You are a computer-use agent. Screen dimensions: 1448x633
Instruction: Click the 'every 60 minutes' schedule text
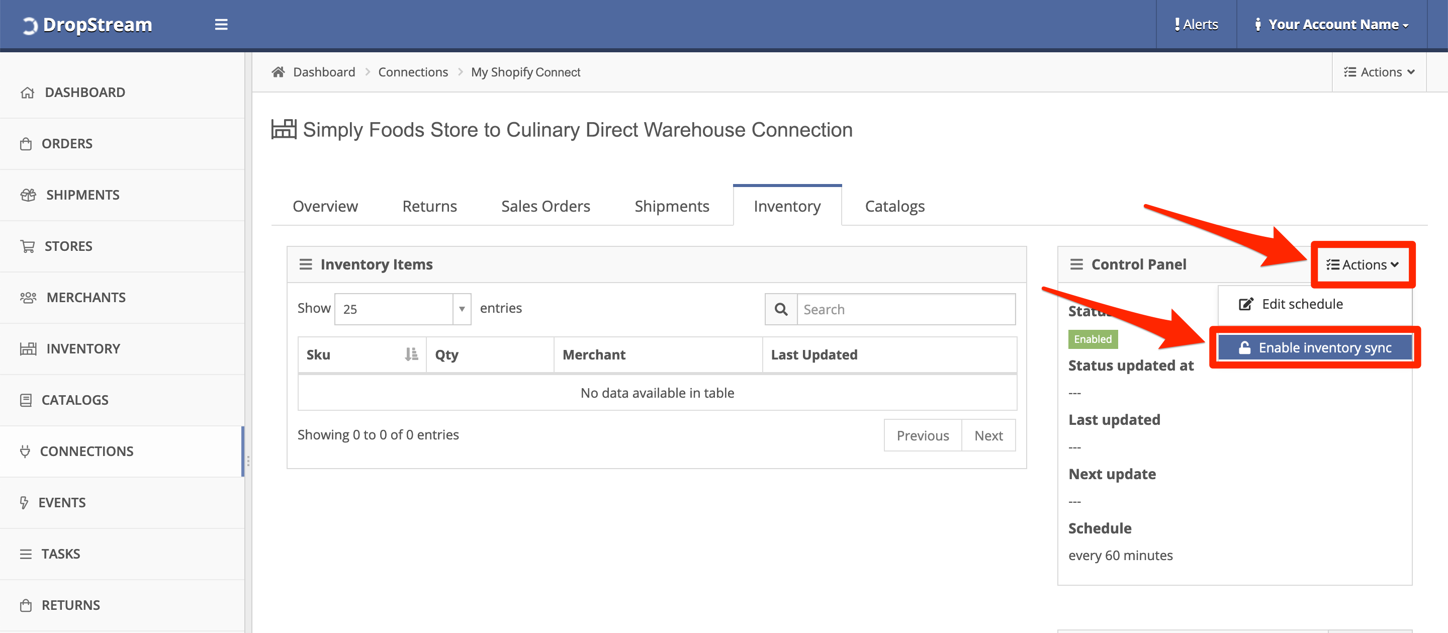1120,556
